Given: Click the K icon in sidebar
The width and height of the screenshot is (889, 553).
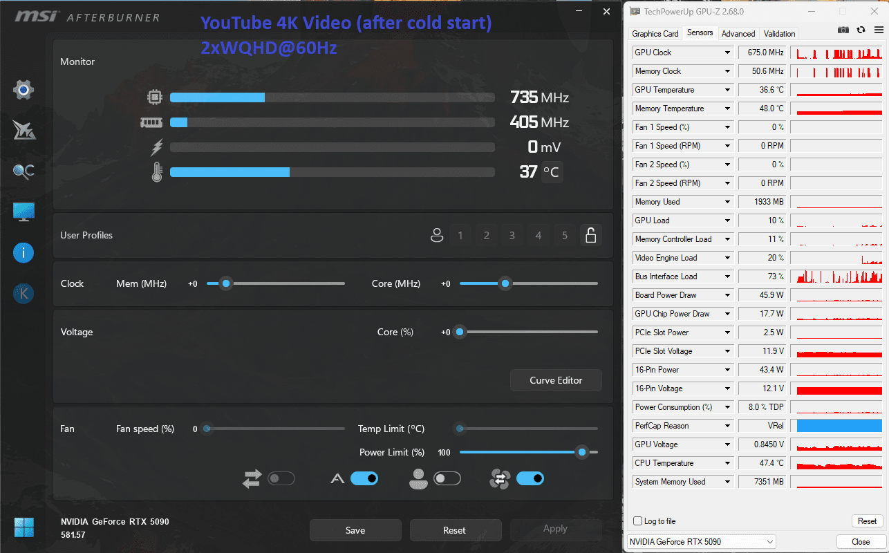Looking at the screenshot, I should 24,294.
